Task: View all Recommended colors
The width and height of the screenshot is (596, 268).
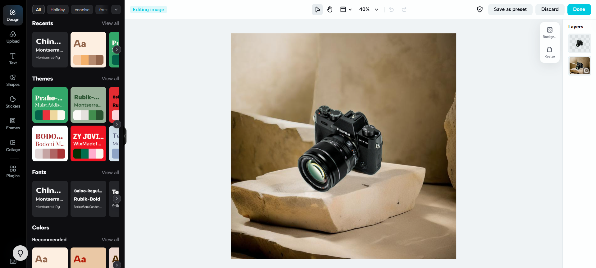Action: 110,240
